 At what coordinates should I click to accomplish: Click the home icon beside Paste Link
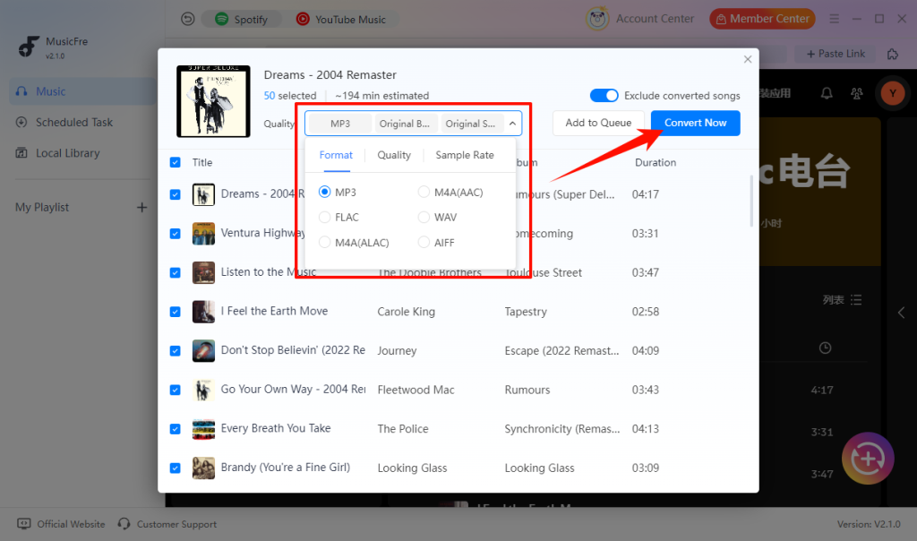click(x=893, y=54)
